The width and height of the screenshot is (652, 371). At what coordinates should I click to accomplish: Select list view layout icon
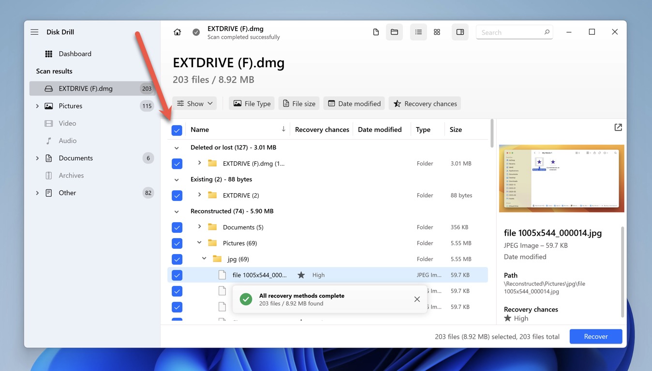tap(418, 32)
